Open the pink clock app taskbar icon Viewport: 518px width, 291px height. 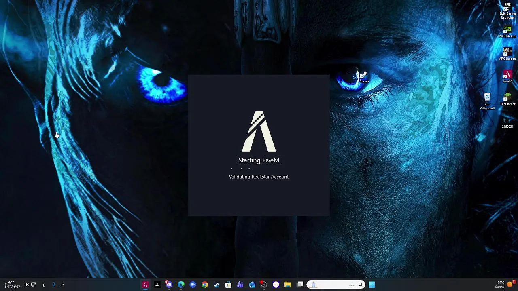click(x=276, y=285)
